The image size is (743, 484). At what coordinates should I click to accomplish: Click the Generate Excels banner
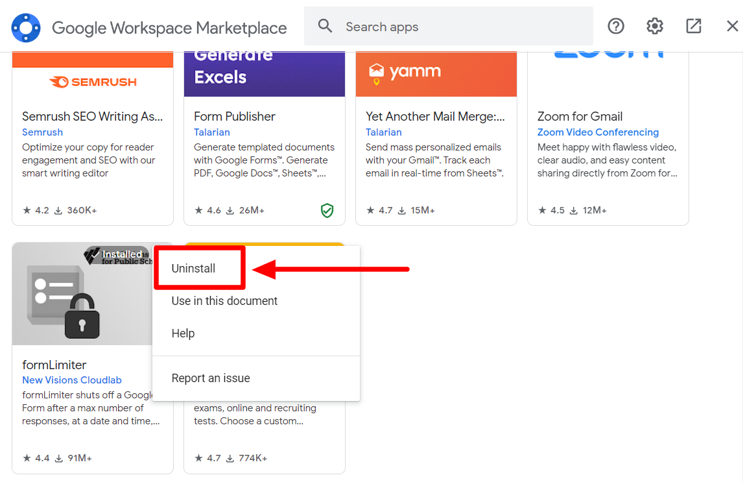coord(265,74)
